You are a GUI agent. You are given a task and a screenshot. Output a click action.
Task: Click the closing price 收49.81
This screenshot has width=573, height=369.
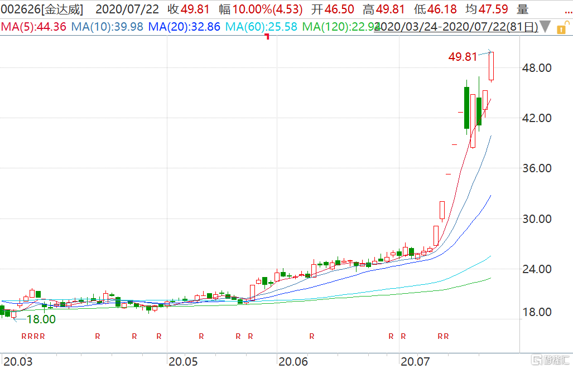(x=189, y=9)
